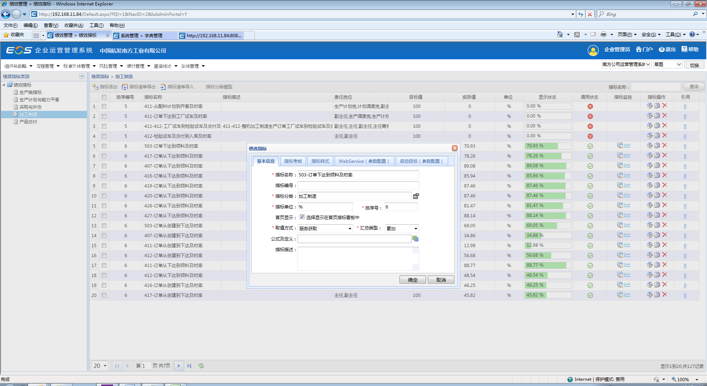Open 取值方式 dropdown showing 服务获取

click(326, 229)
